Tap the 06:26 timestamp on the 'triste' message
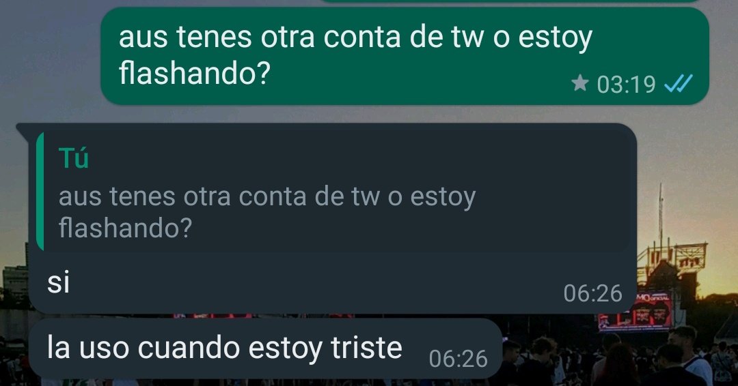Image resolution: width=738 pixels, height=386 pixels. [x=458, y=359]
